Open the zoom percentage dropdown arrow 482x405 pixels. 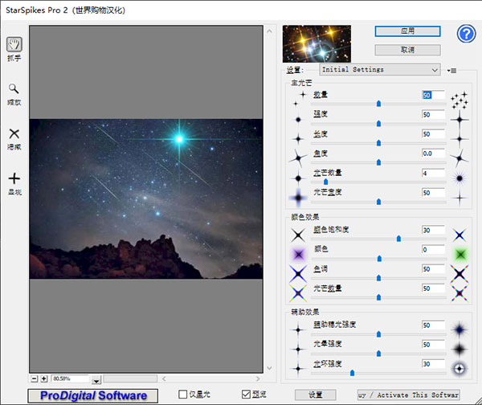pos(96,379)
